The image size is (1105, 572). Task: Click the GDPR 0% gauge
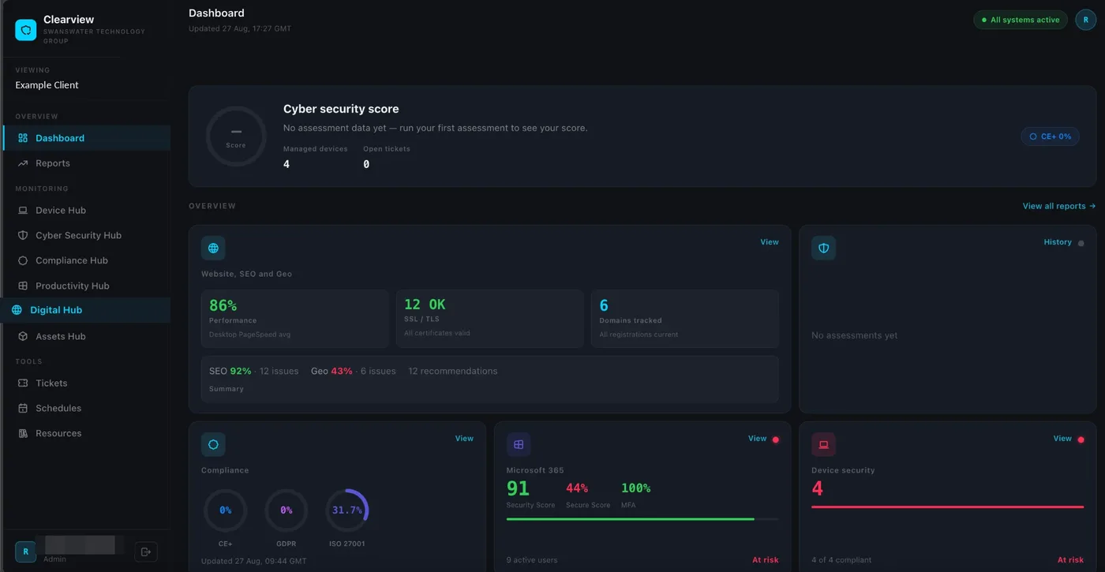point(287,510)
